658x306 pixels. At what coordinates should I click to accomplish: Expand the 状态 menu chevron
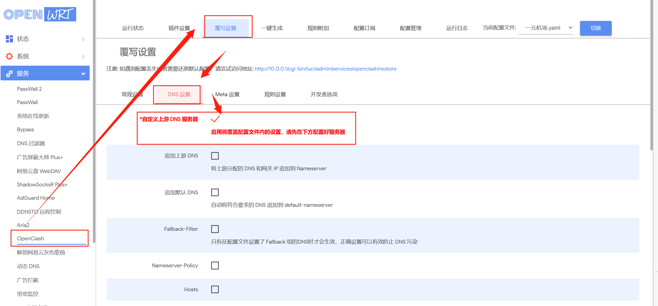tap(83, 39)
